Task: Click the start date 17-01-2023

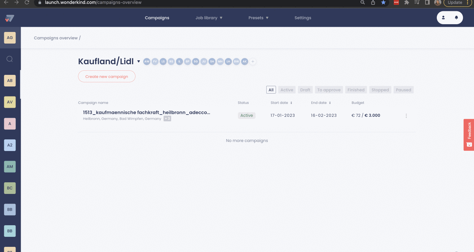Action: [x=283, y=116]
